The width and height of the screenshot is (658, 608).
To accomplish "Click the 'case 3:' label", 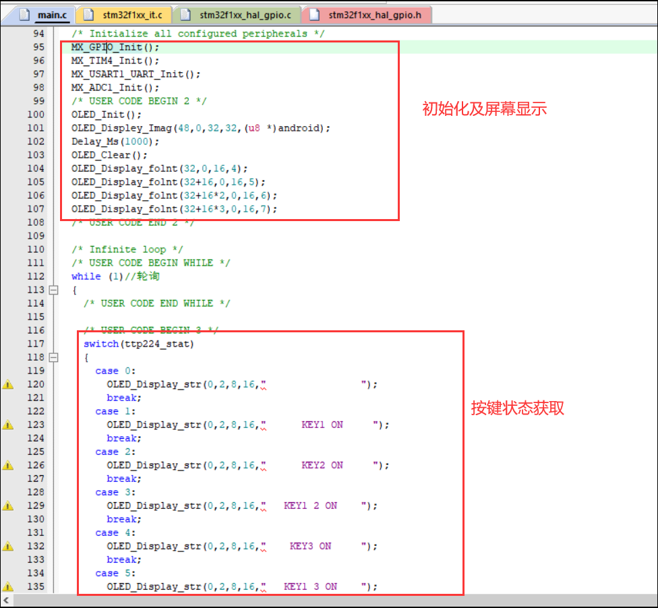I will click(115, 492).
